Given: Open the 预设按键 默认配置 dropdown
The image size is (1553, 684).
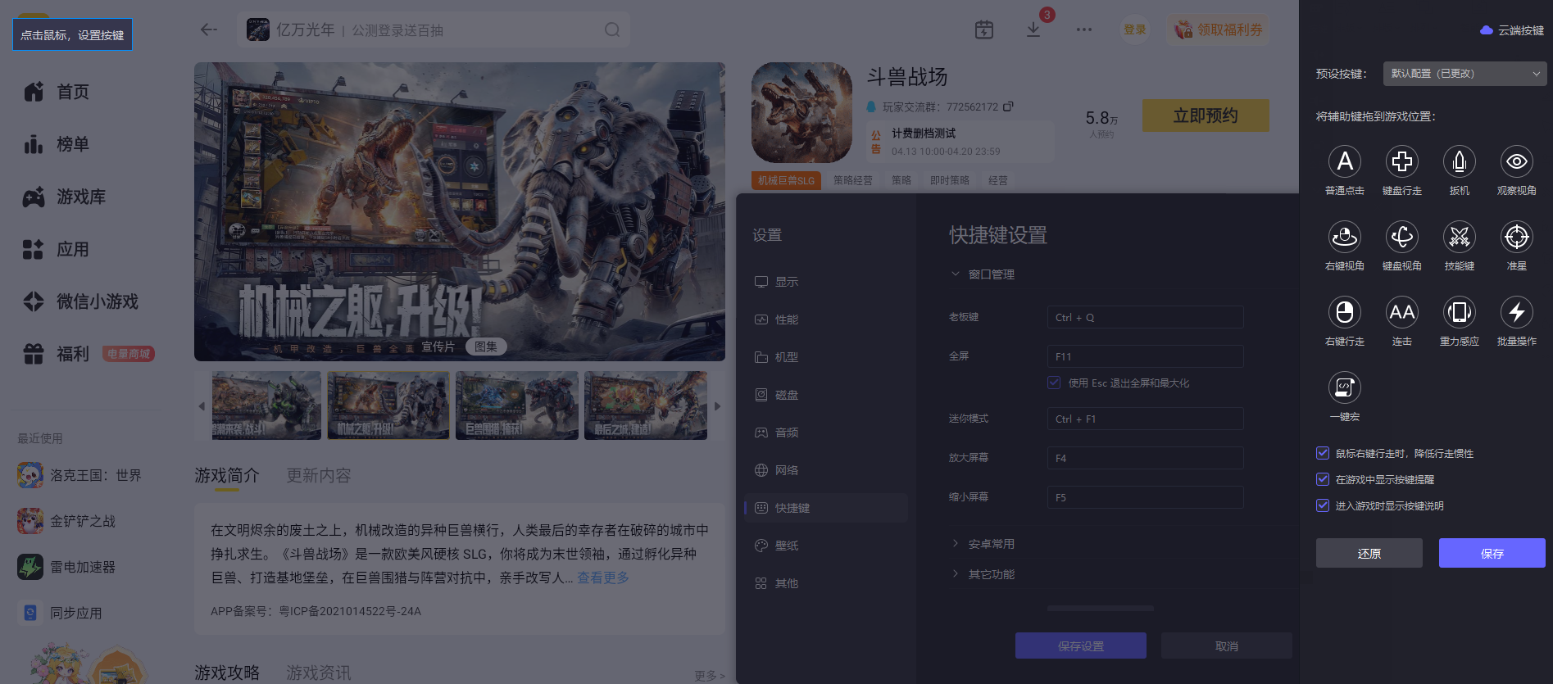Looking at the screenshot, I should pos(1465,74).
